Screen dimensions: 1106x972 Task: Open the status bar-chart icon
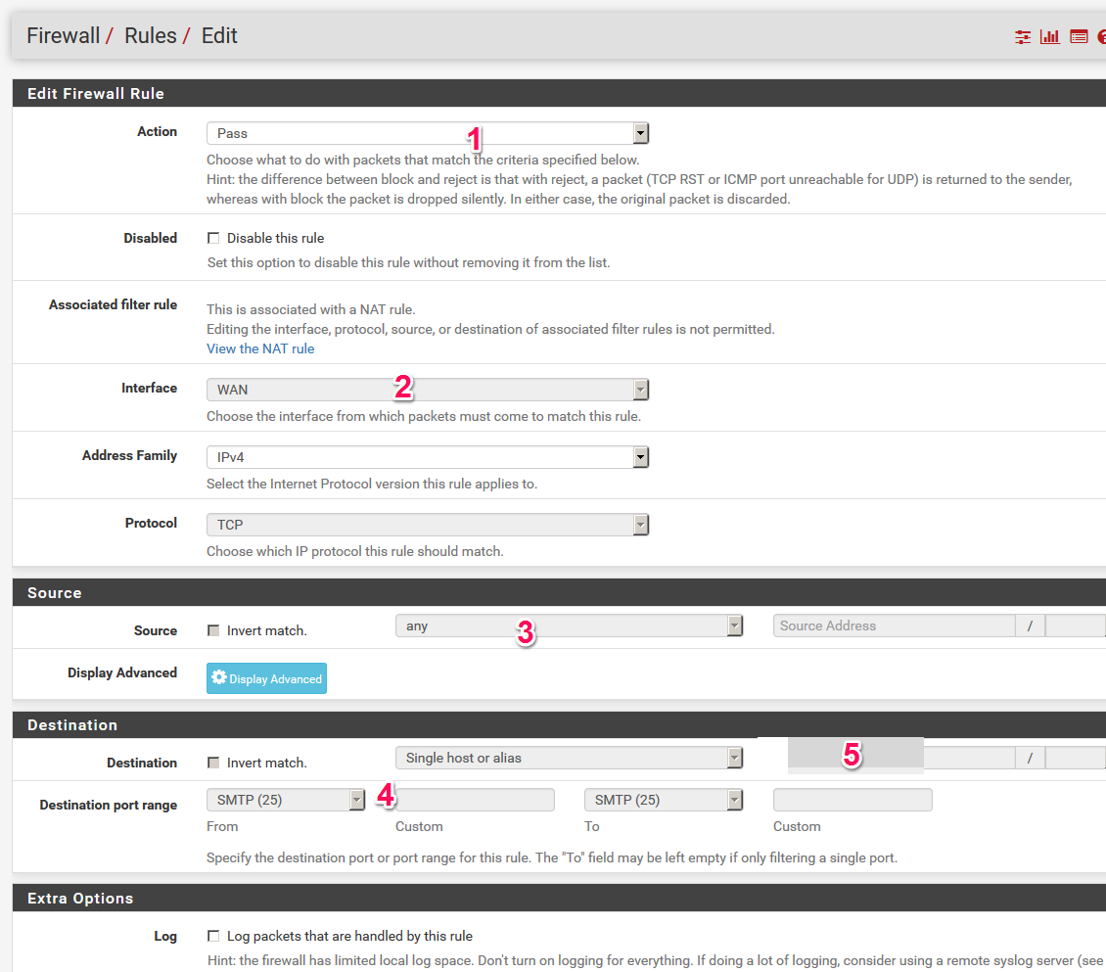point(1049,36)
